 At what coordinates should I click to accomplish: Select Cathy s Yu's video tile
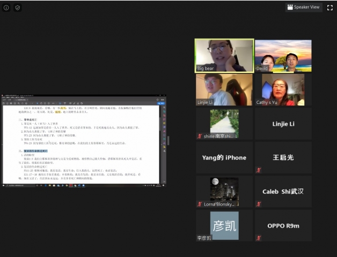click(283, 89)
